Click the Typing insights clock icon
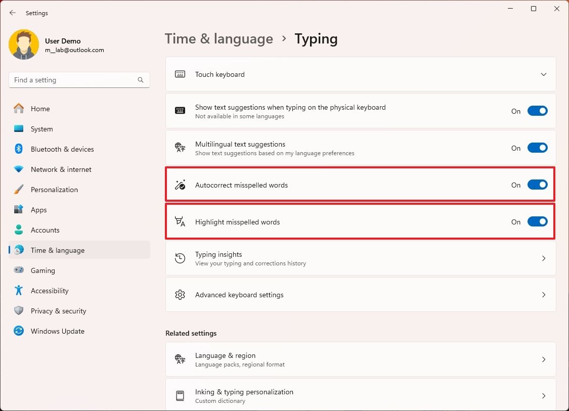 pyautogui.click(x=180, y=258)
